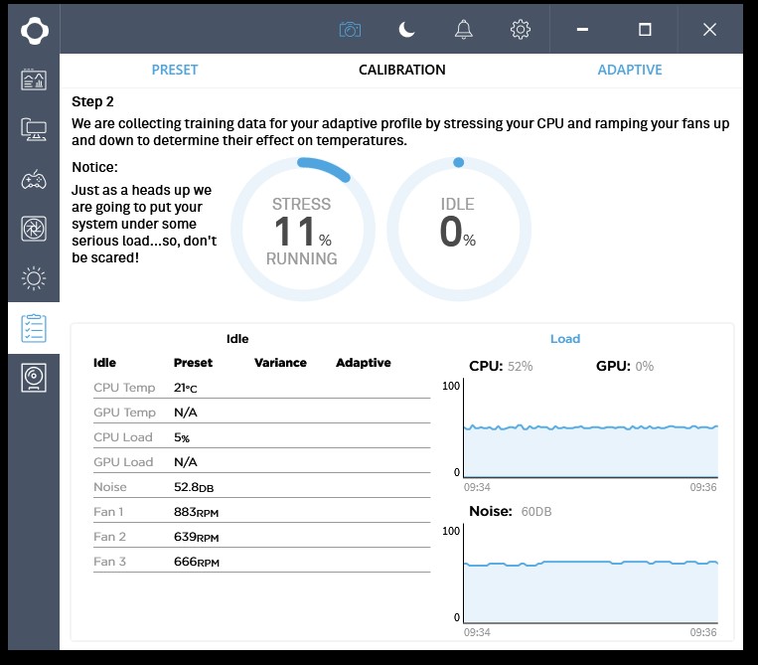The width and height of the screenshot is (758, 665).
Task: Close the application window
Action: click(709, 30)
